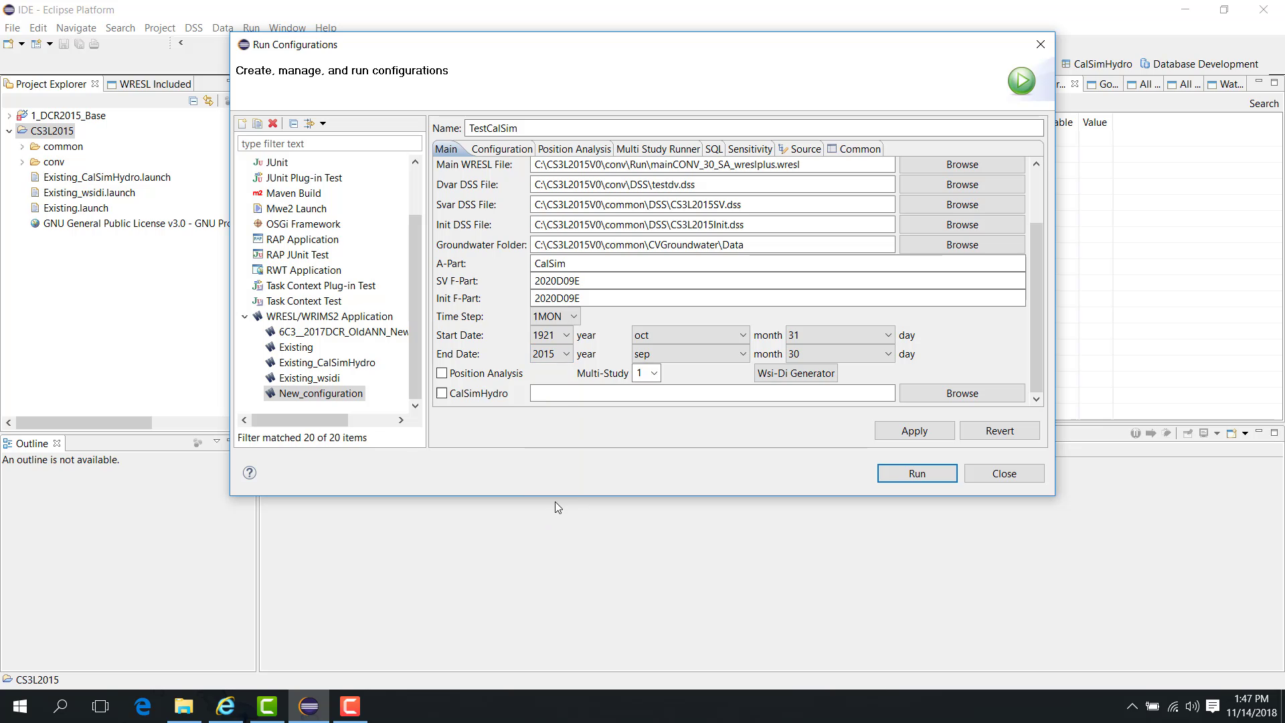Switch to Eclipse via its taskbar icon

point(309,706)
